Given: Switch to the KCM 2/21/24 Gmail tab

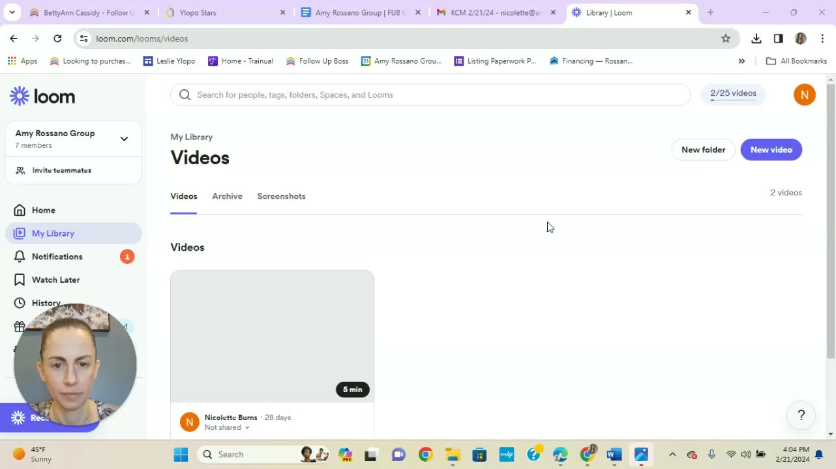Looking at the screenshot, I should coord(496,12).
